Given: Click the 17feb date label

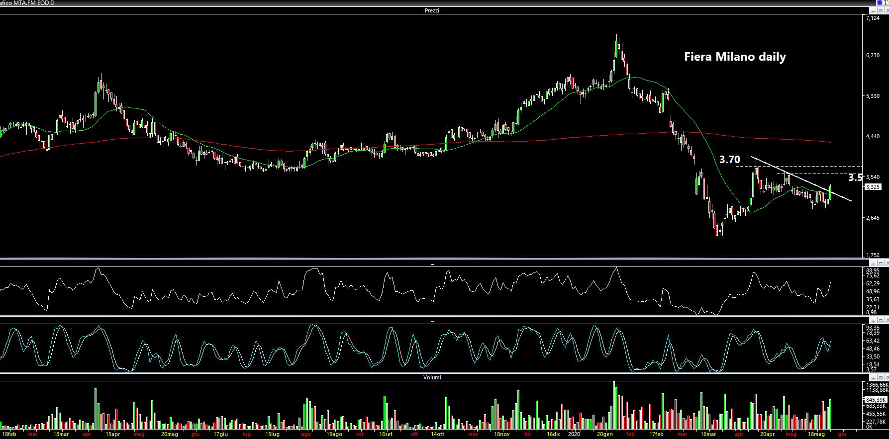Looking at the screenshot, I should point(657,435).
